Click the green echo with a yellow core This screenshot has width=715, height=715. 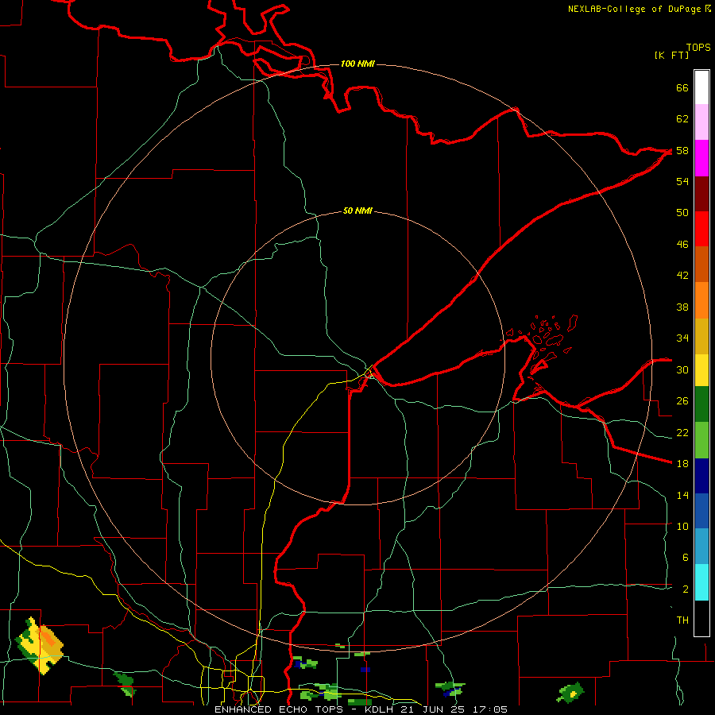[x=570, y=693]
